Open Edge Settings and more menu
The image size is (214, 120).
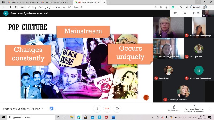pyautogui.click(x=210, y=7)
